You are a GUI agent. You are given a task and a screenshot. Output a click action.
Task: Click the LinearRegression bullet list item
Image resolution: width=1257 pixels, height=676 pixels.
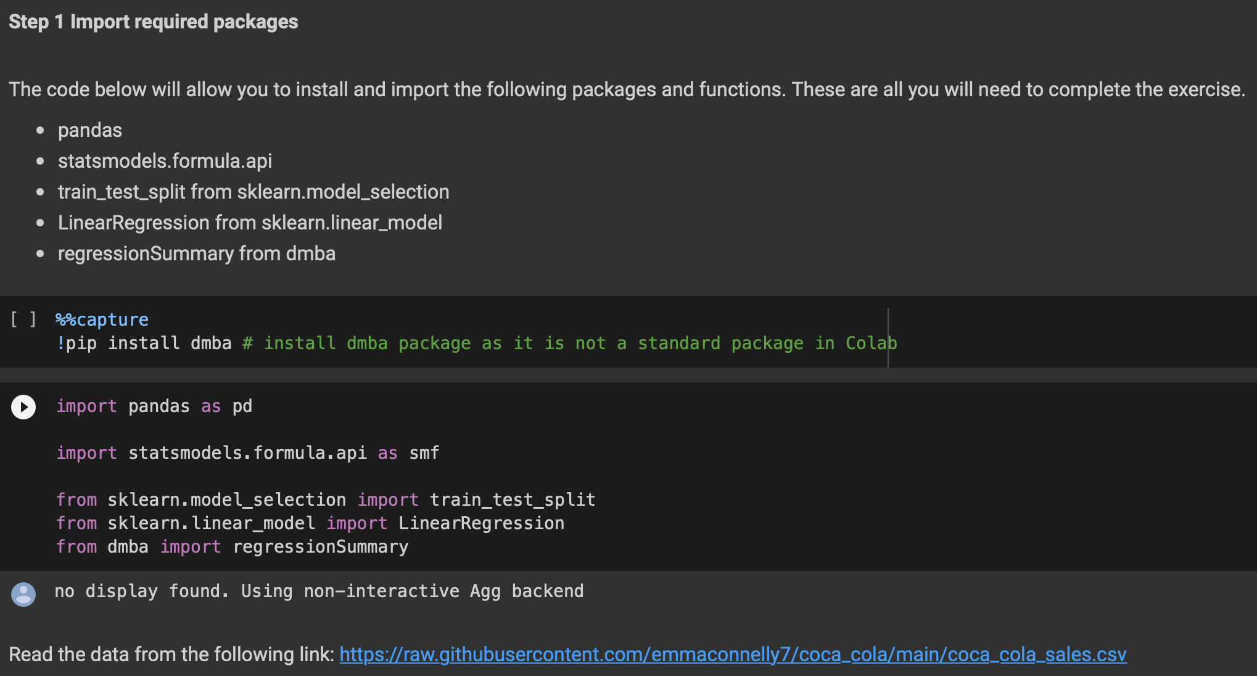(250, 223)
